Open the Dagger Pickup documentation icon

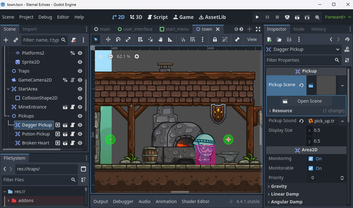(347, 50)
